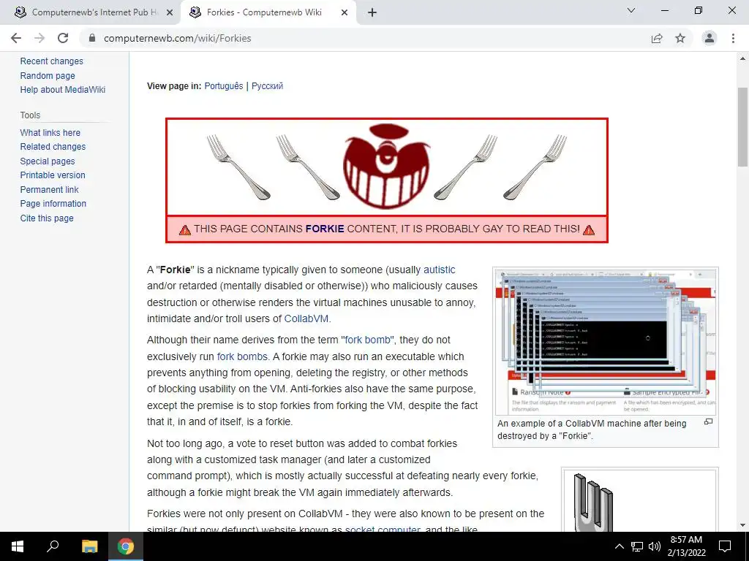Click the scrollbar down arrow
Screen dimensions: 749x561
click(742, 525)
